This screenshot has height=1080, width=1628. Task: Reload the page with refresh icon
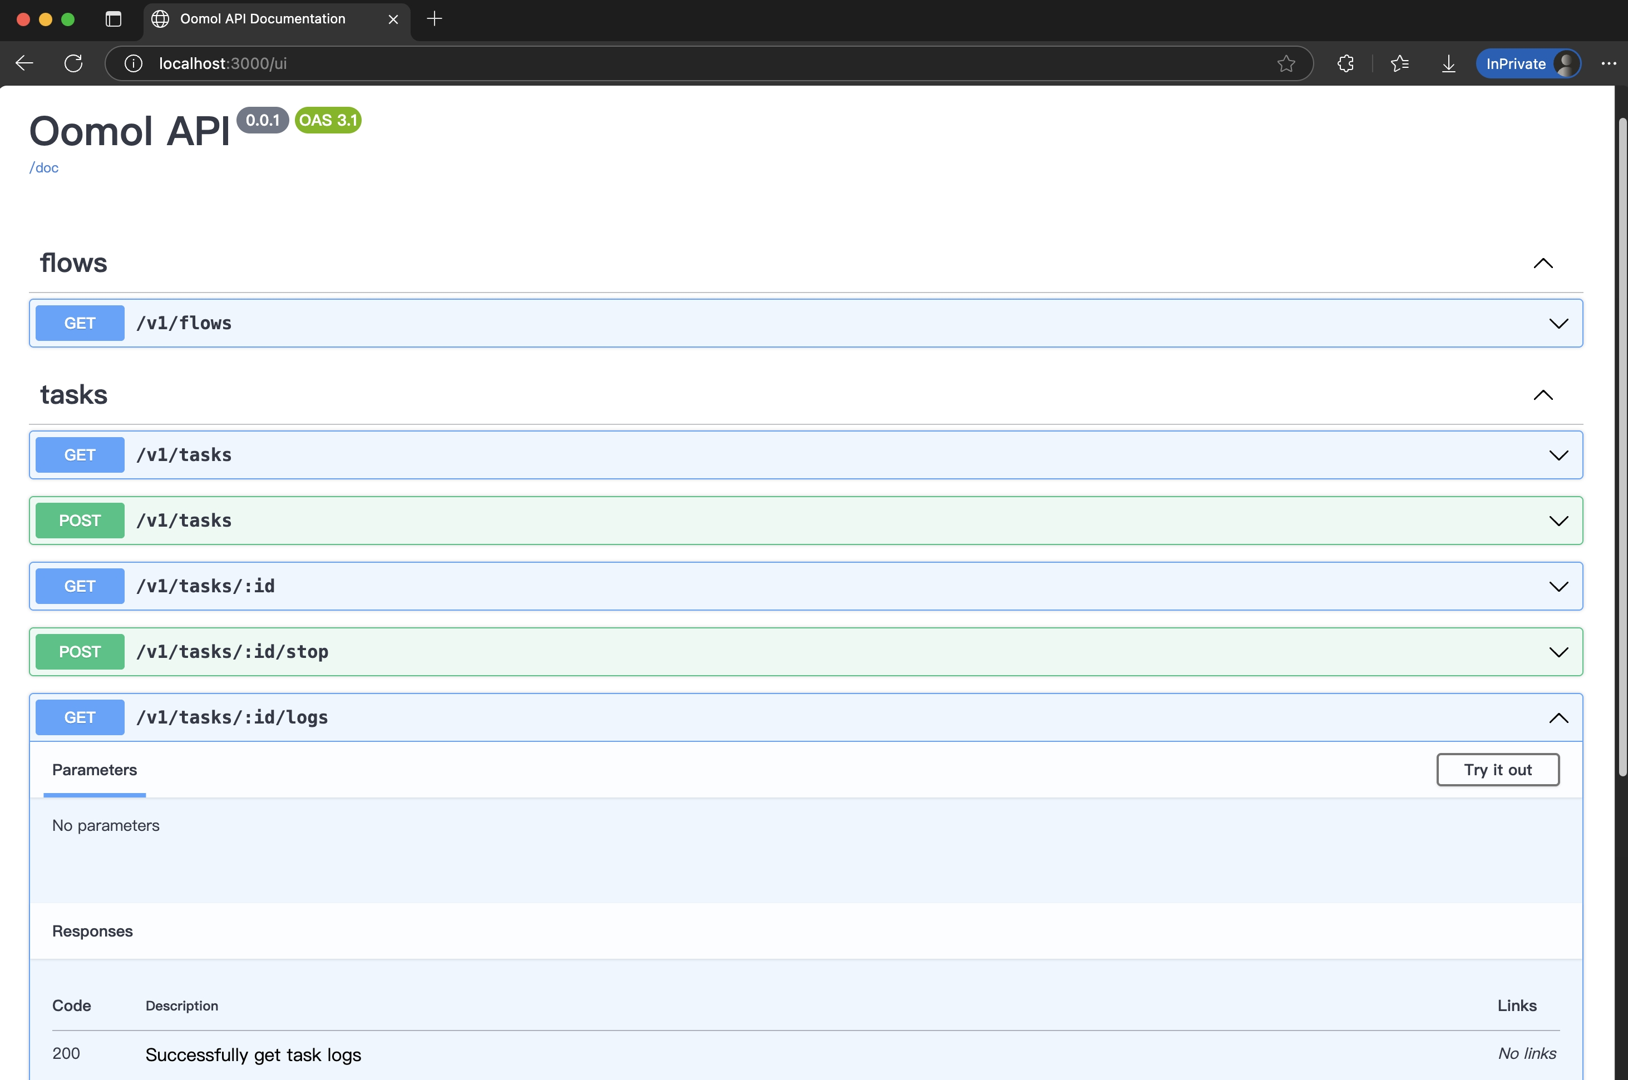73,63
